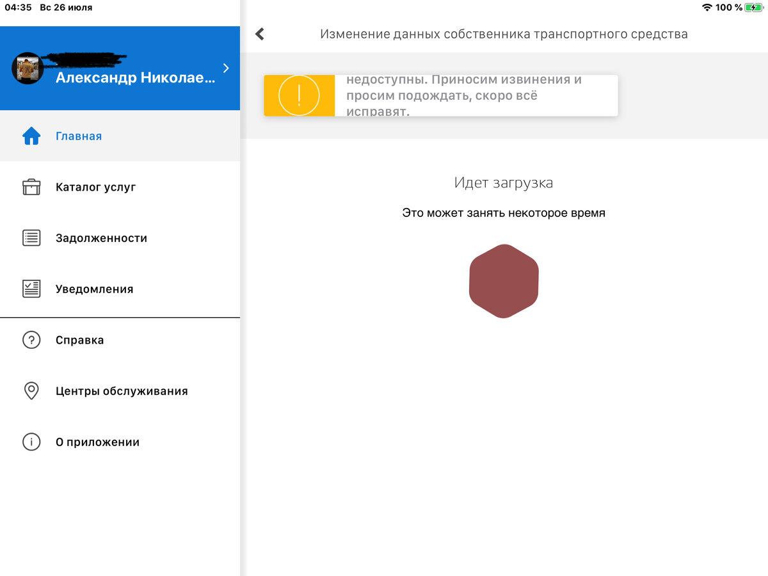Select the Главная home icon
768x576 pixels.
(31, 136)
